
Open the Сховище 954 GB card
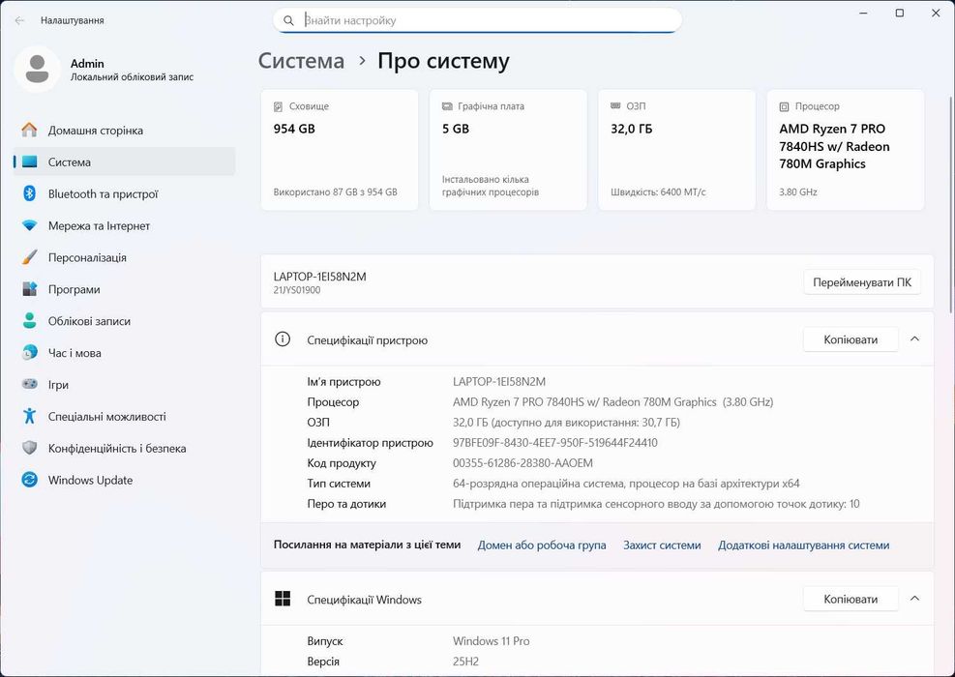[340, 150]
